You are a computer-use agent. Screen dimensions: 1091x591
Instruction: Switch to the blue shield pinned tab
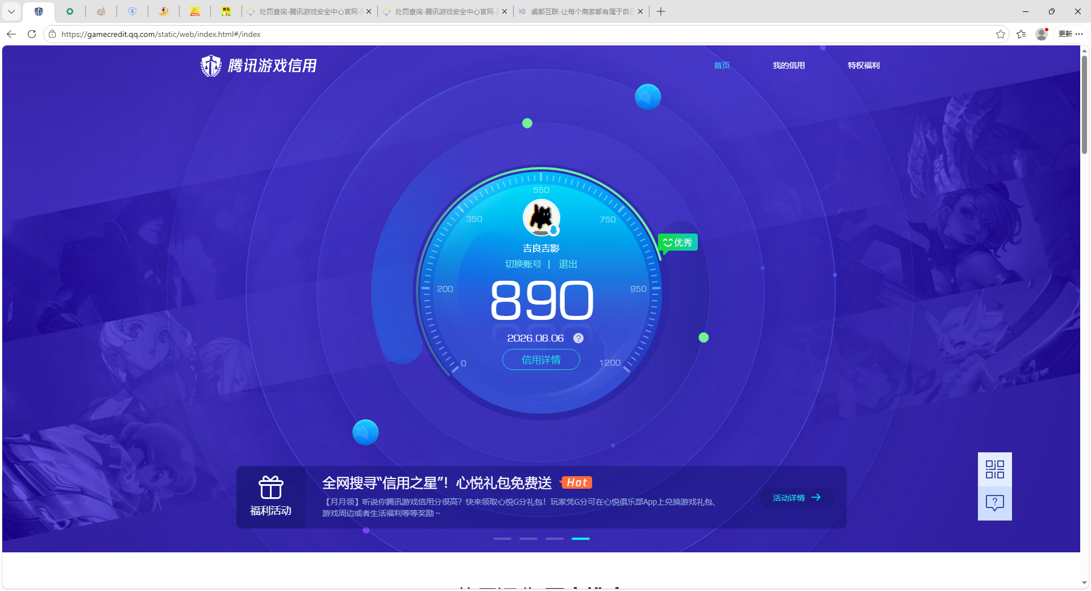[132, 11]
